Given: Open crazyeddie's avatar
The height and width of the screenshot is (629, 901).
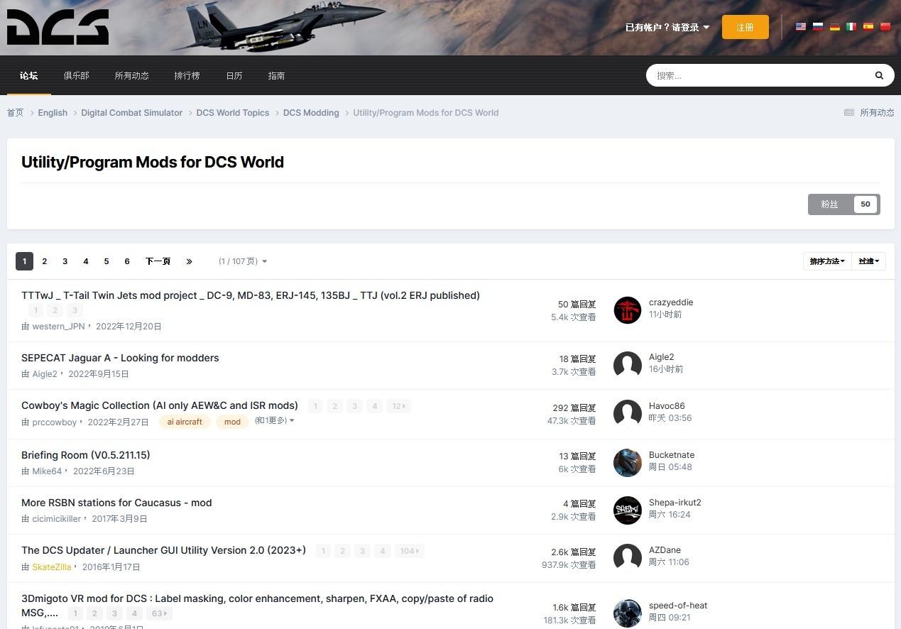Looking at the screenshot, I should tap(628, 310).
